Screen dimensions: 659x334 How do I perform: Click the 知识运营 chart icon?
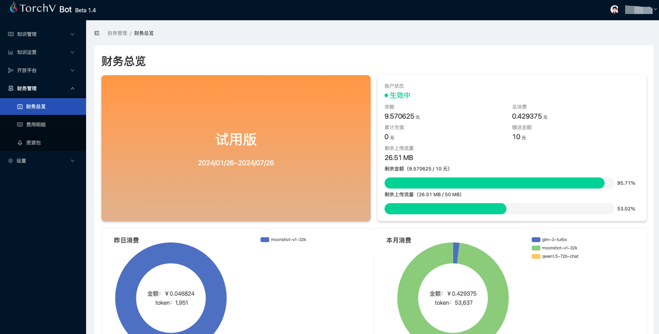click(11, 52)
